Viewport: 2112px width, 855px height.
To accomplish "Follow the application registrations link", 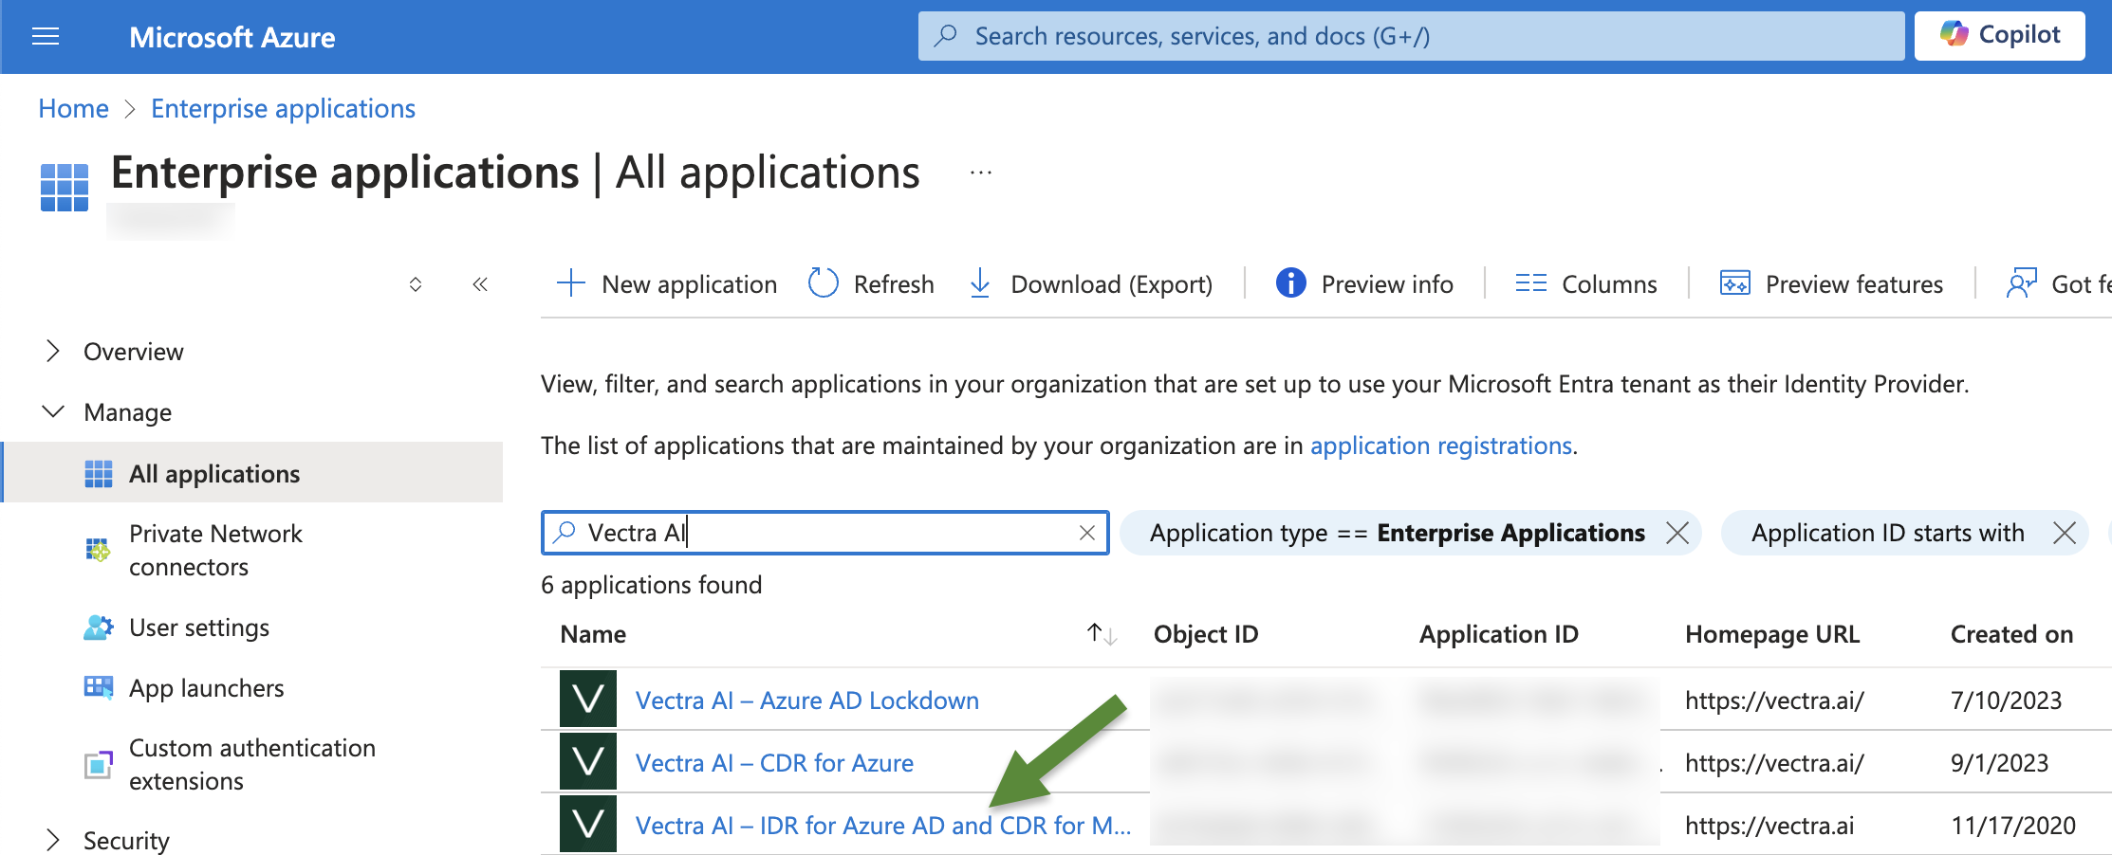I will click(1440, 446).
